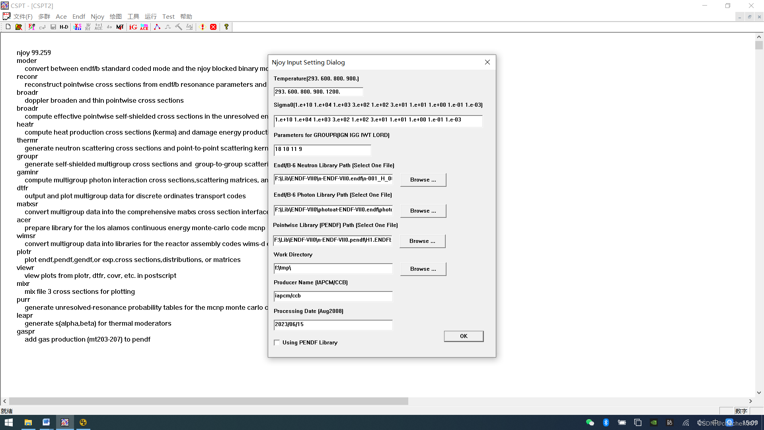Open the Ace menu

pos(61,16)
